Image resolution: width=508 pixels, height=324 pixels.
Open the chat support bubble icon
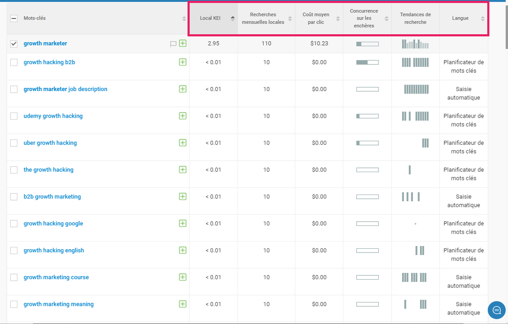497,310
